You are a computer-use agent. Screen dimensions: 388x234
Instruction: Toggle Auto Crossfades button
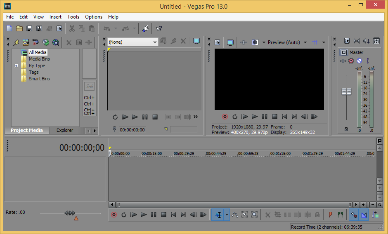coord(364,215)
